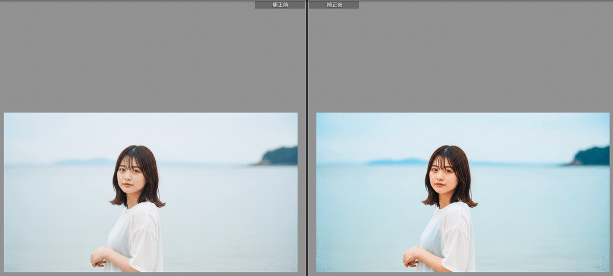
Task: Click the distant hazy hills in the before photo
Action: coord(84,161)
